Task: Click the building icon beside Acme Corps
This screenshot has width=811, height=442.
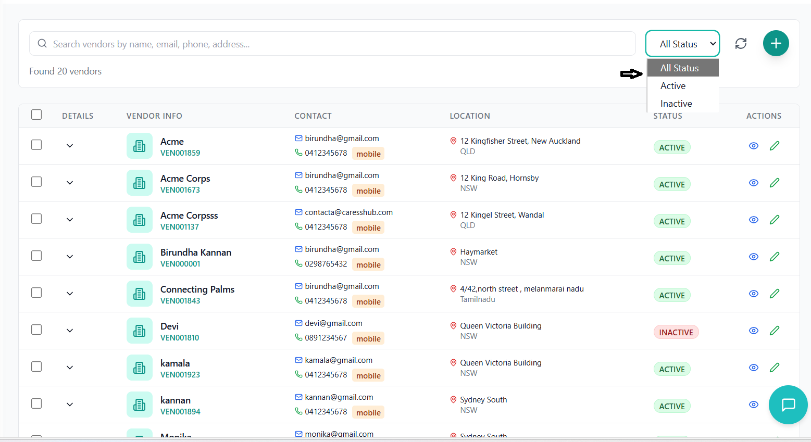Action: pos(139,183)
